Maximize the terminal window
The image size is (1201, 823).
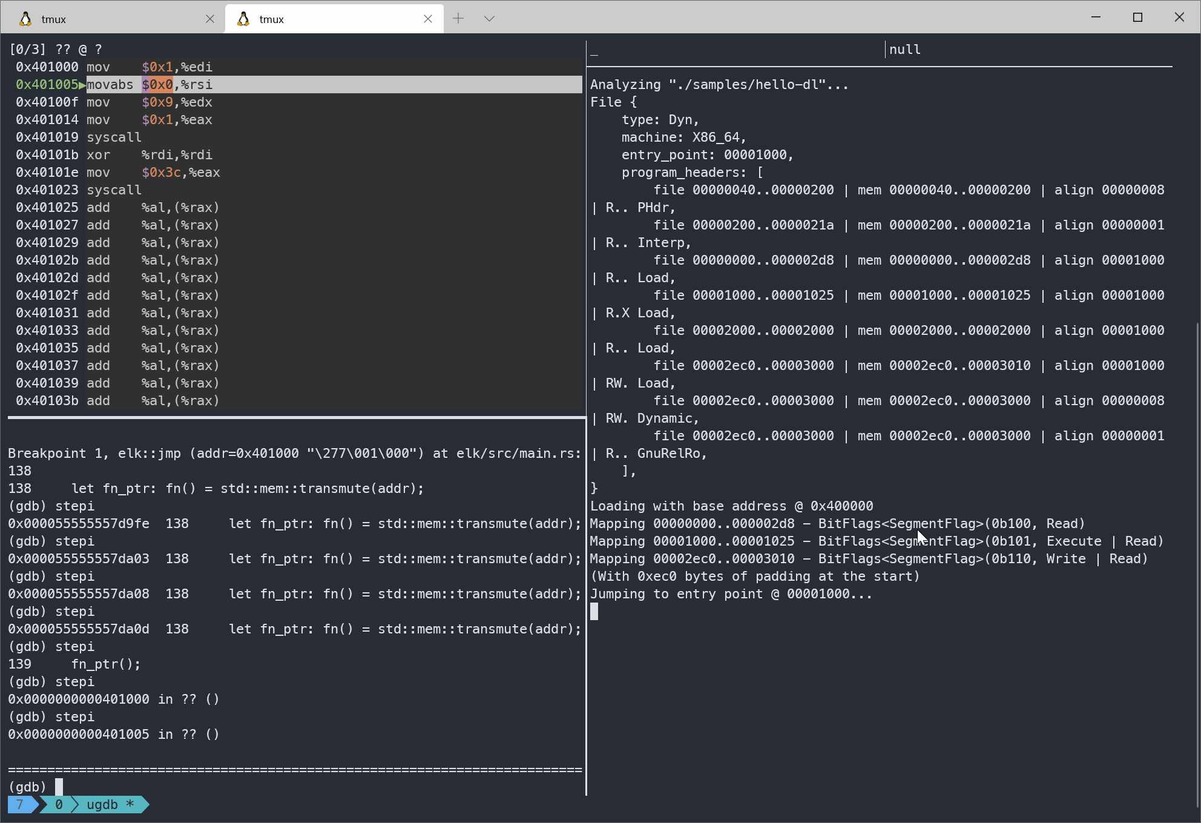tap(1137, 18)
